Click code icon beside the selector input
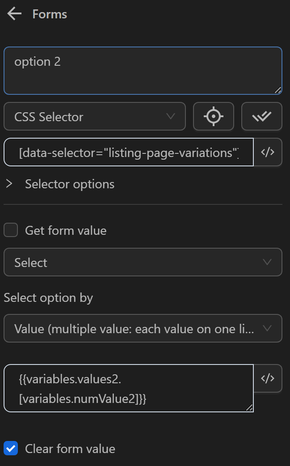The width and height of the screenshot is (290, 466). coord(268,153)
